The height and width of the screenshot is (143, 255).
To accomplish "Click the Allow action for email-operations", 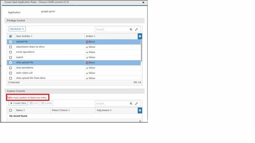I will click(x=90, y=52).
